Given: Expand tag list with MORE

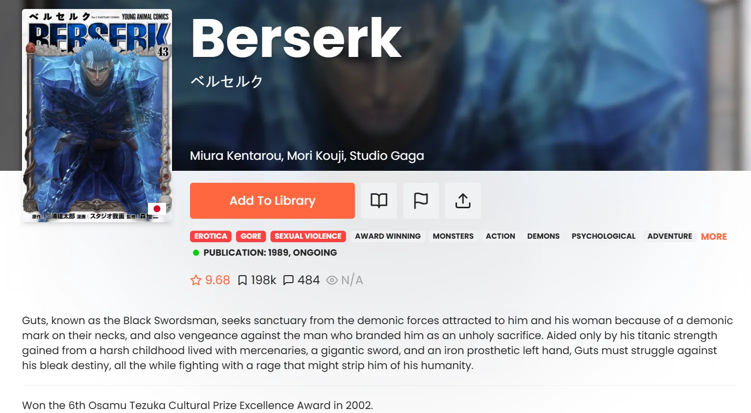Looking at the screenshot, I should 714,237.
